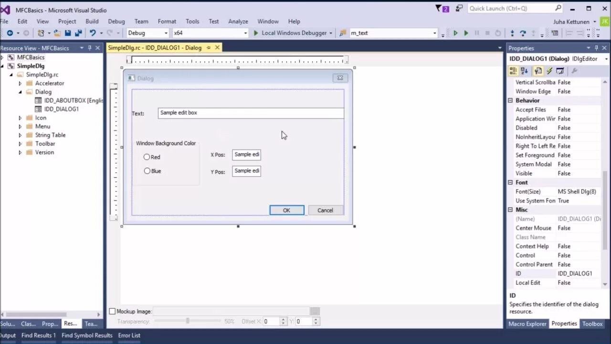
Task: Click the JK user account avatar
Action: pos(604,21)
